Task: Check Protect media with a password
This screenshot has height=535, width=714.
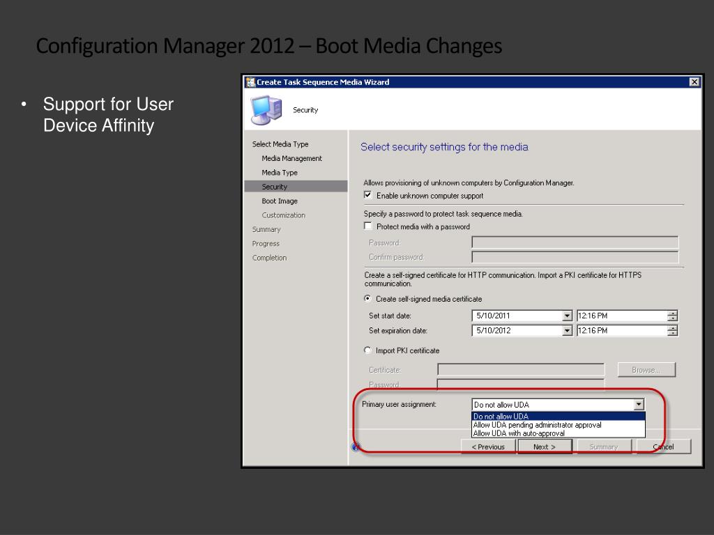Action: (368, 226)
